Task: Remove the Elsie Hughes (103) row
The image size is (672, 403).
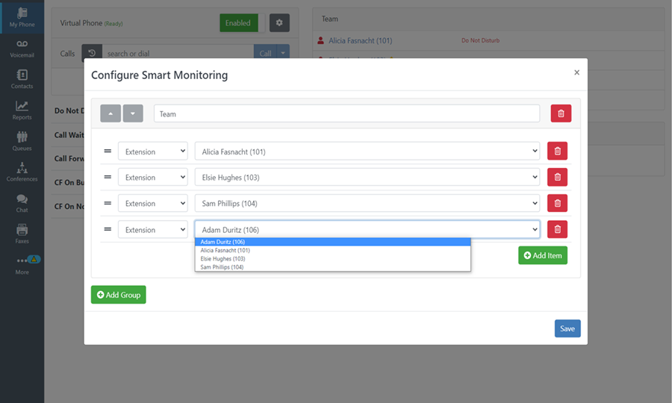Action: 557,178
